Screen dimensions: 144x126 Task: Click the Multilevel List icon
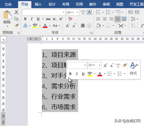pyautogui.click(x=118, y=12)
